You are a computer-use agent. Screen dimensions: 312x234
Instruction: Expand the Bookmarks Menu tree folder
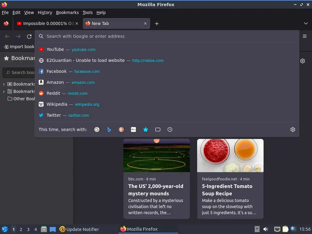pos(4,91)
